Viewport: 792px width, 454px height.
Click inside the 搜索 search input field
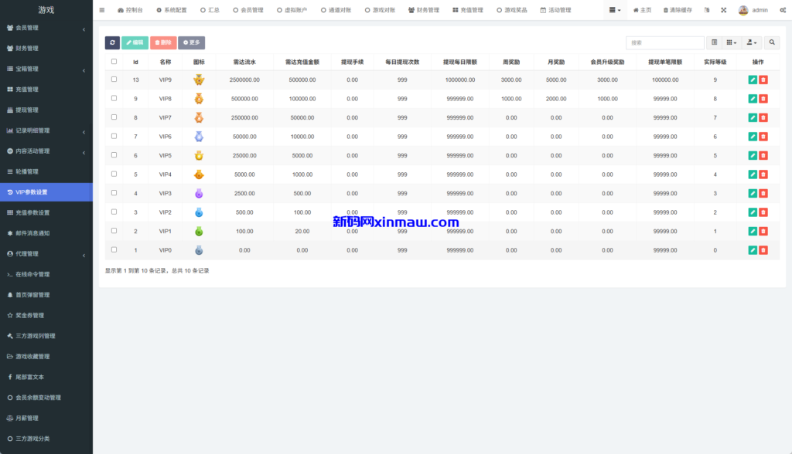click(665, 43)
